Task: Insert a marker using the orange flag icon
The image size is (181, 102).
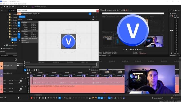Action: click(93, 98)
